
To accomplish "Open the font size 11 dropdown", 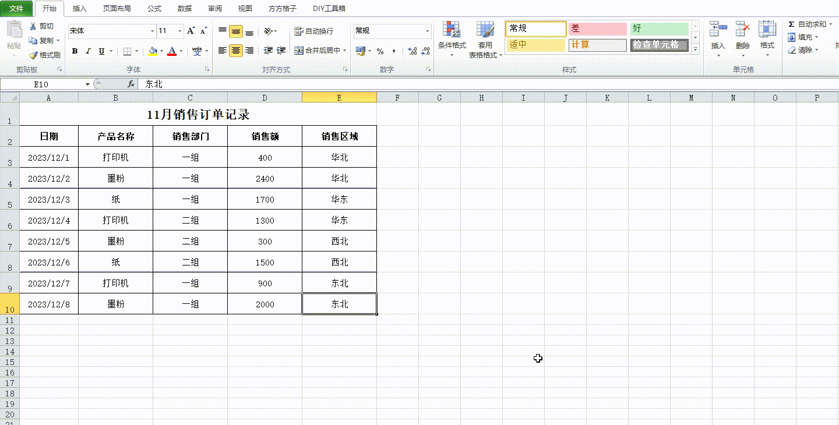I will 180,31.
